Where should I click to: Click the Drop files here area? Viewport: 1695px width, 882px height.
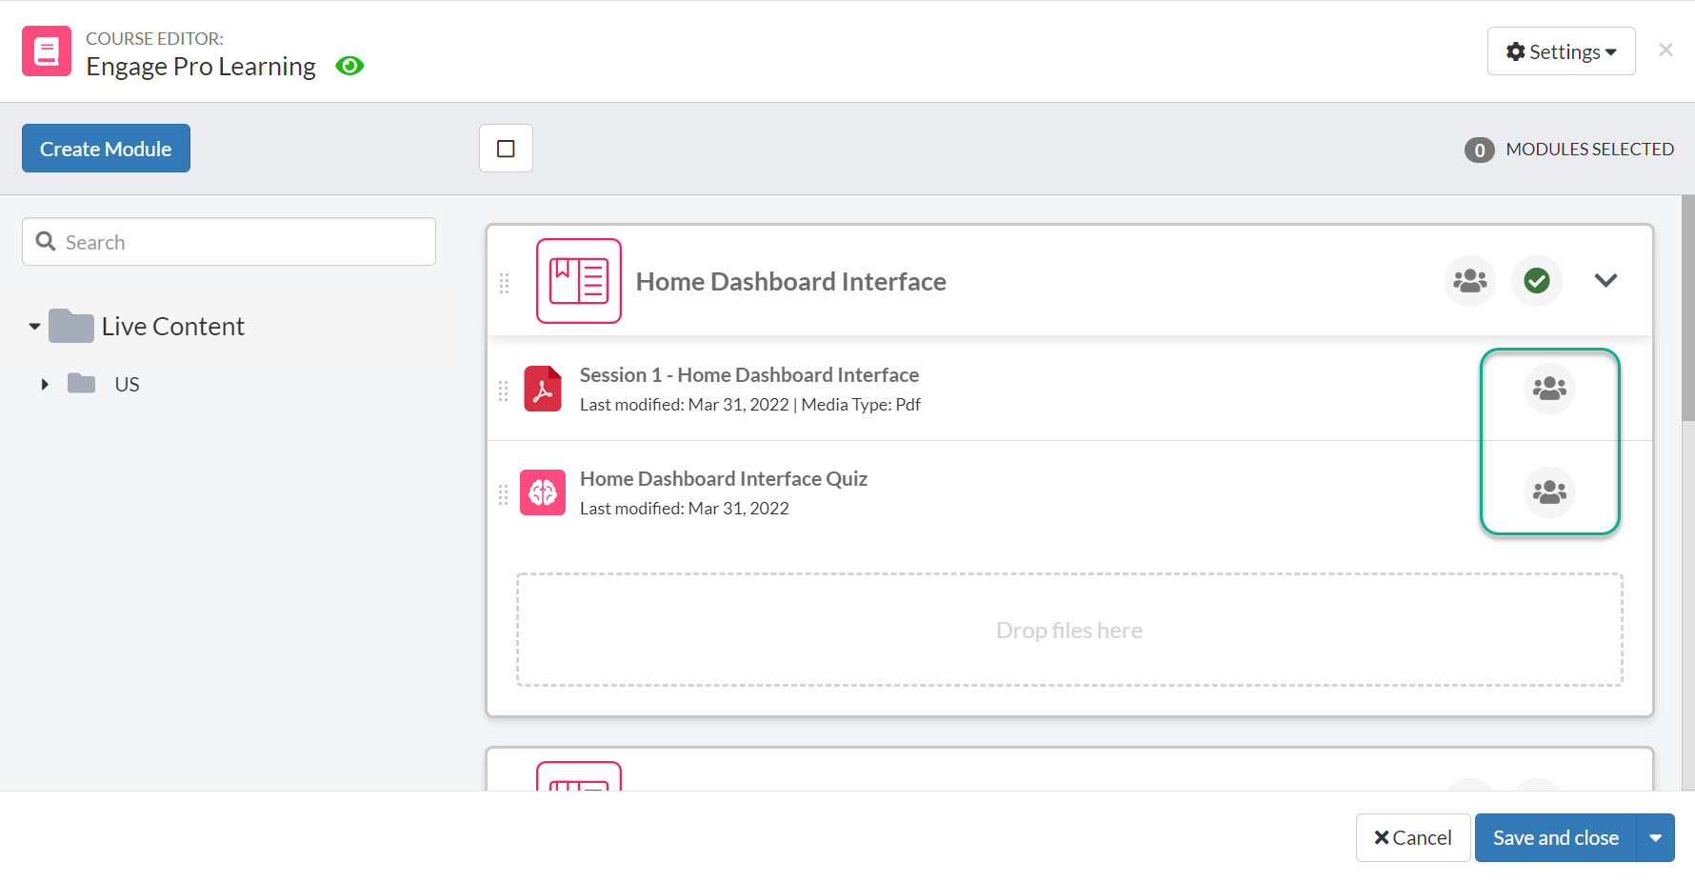1069,630
